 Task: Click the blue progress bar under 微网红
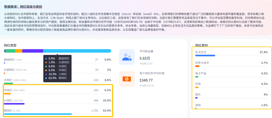38,114
